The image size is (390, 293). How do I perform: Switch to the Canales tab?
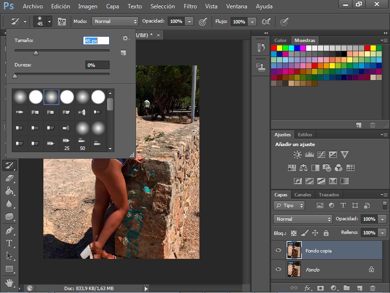[x=303, y=194]
